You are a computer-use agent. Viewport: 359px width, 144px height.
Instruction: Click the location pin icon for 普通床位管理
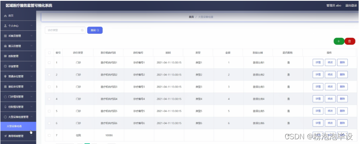click(x=6, y=77)
